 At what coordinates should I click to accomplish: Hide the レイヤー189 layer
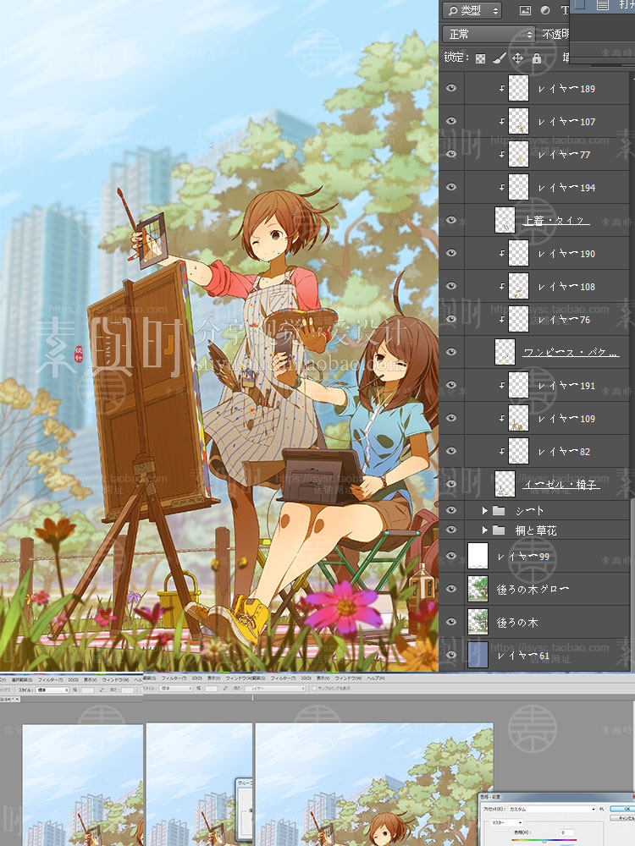(x=451, y=88)
